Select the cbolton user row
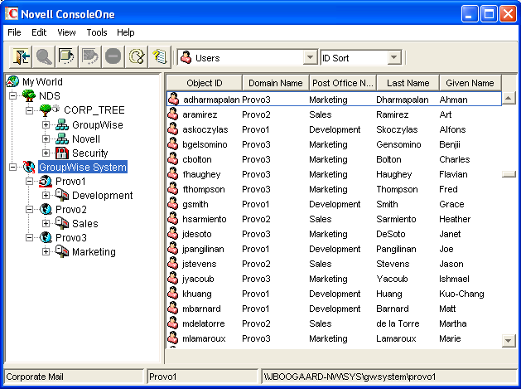Image resolution: width=521 pixels, height=389 pixels. coord(334,159)
